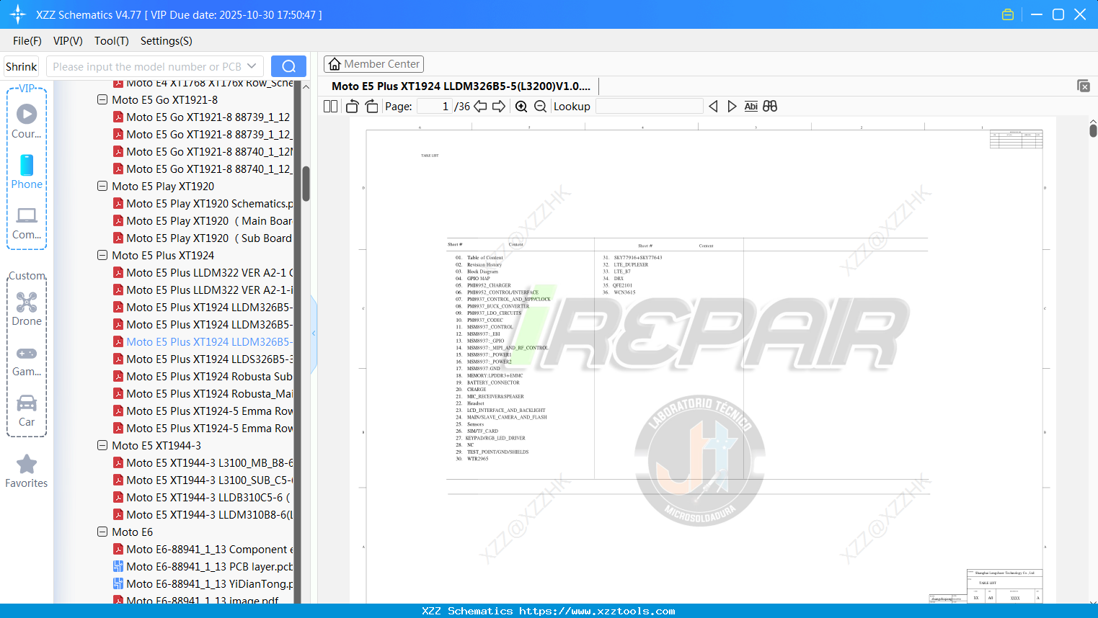Select the Car category

[x=27, y=411]
